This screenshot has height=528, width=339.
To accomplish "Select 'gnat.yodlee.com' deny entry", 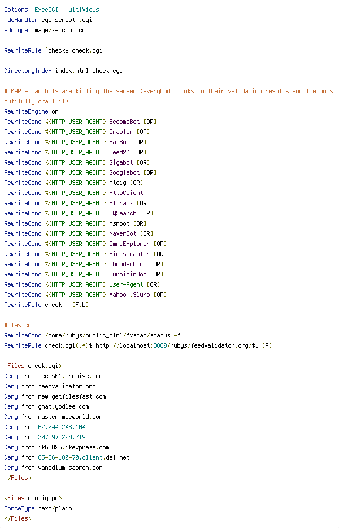I will click(63, 407).
